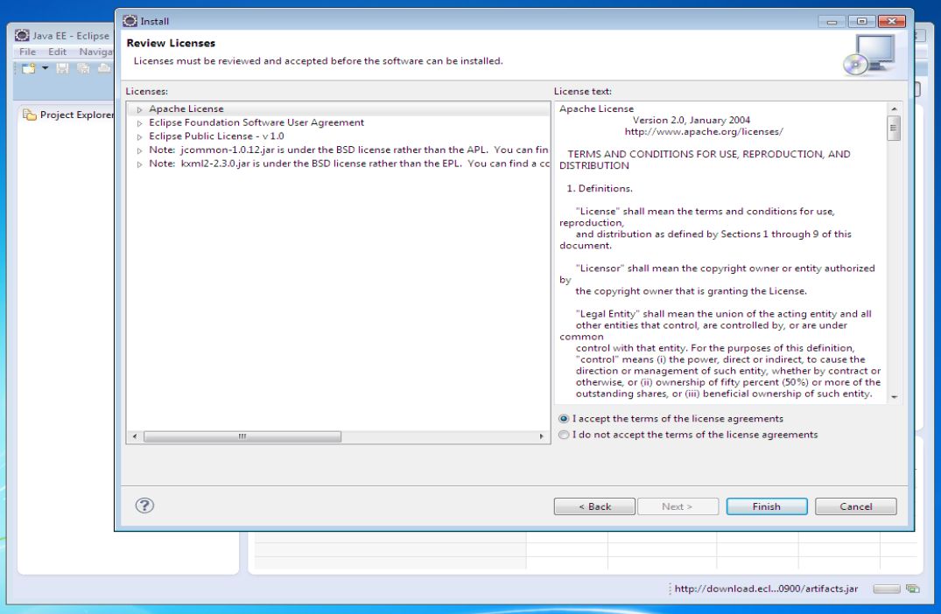The image size is (941, 614).
Task: Open the New dropdown arrow in Eclipse toolbar
Action: click(45, 68)
